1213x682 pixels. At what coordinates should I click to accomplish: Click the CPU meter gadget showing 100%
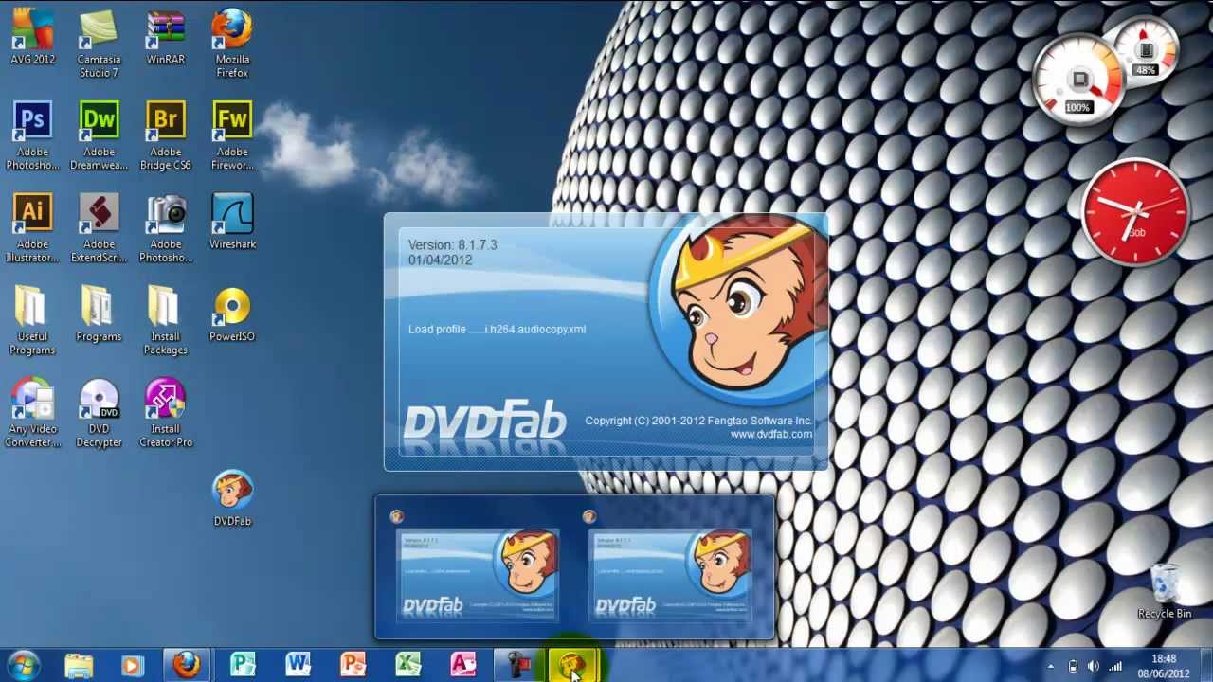[x=1078, y=80]
